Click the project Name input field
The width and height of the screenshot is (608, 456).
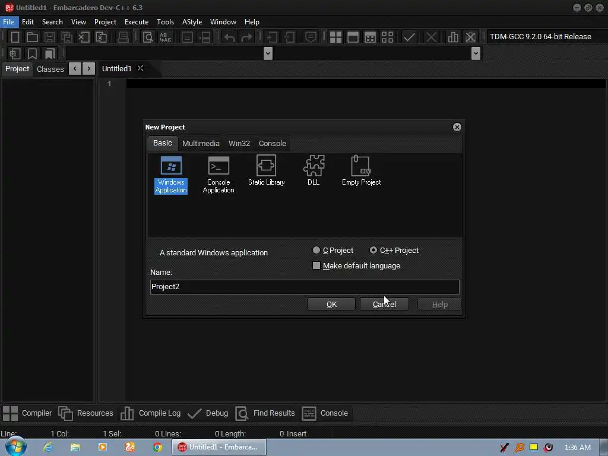[x=305, y=287]
